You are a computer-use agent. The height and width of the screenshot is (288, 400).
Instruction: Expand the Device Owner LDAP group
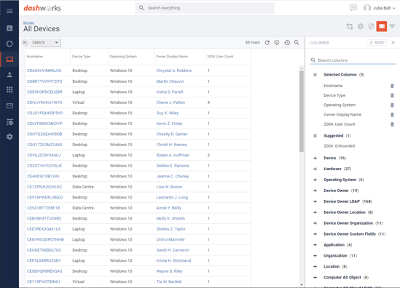(315, 201)
